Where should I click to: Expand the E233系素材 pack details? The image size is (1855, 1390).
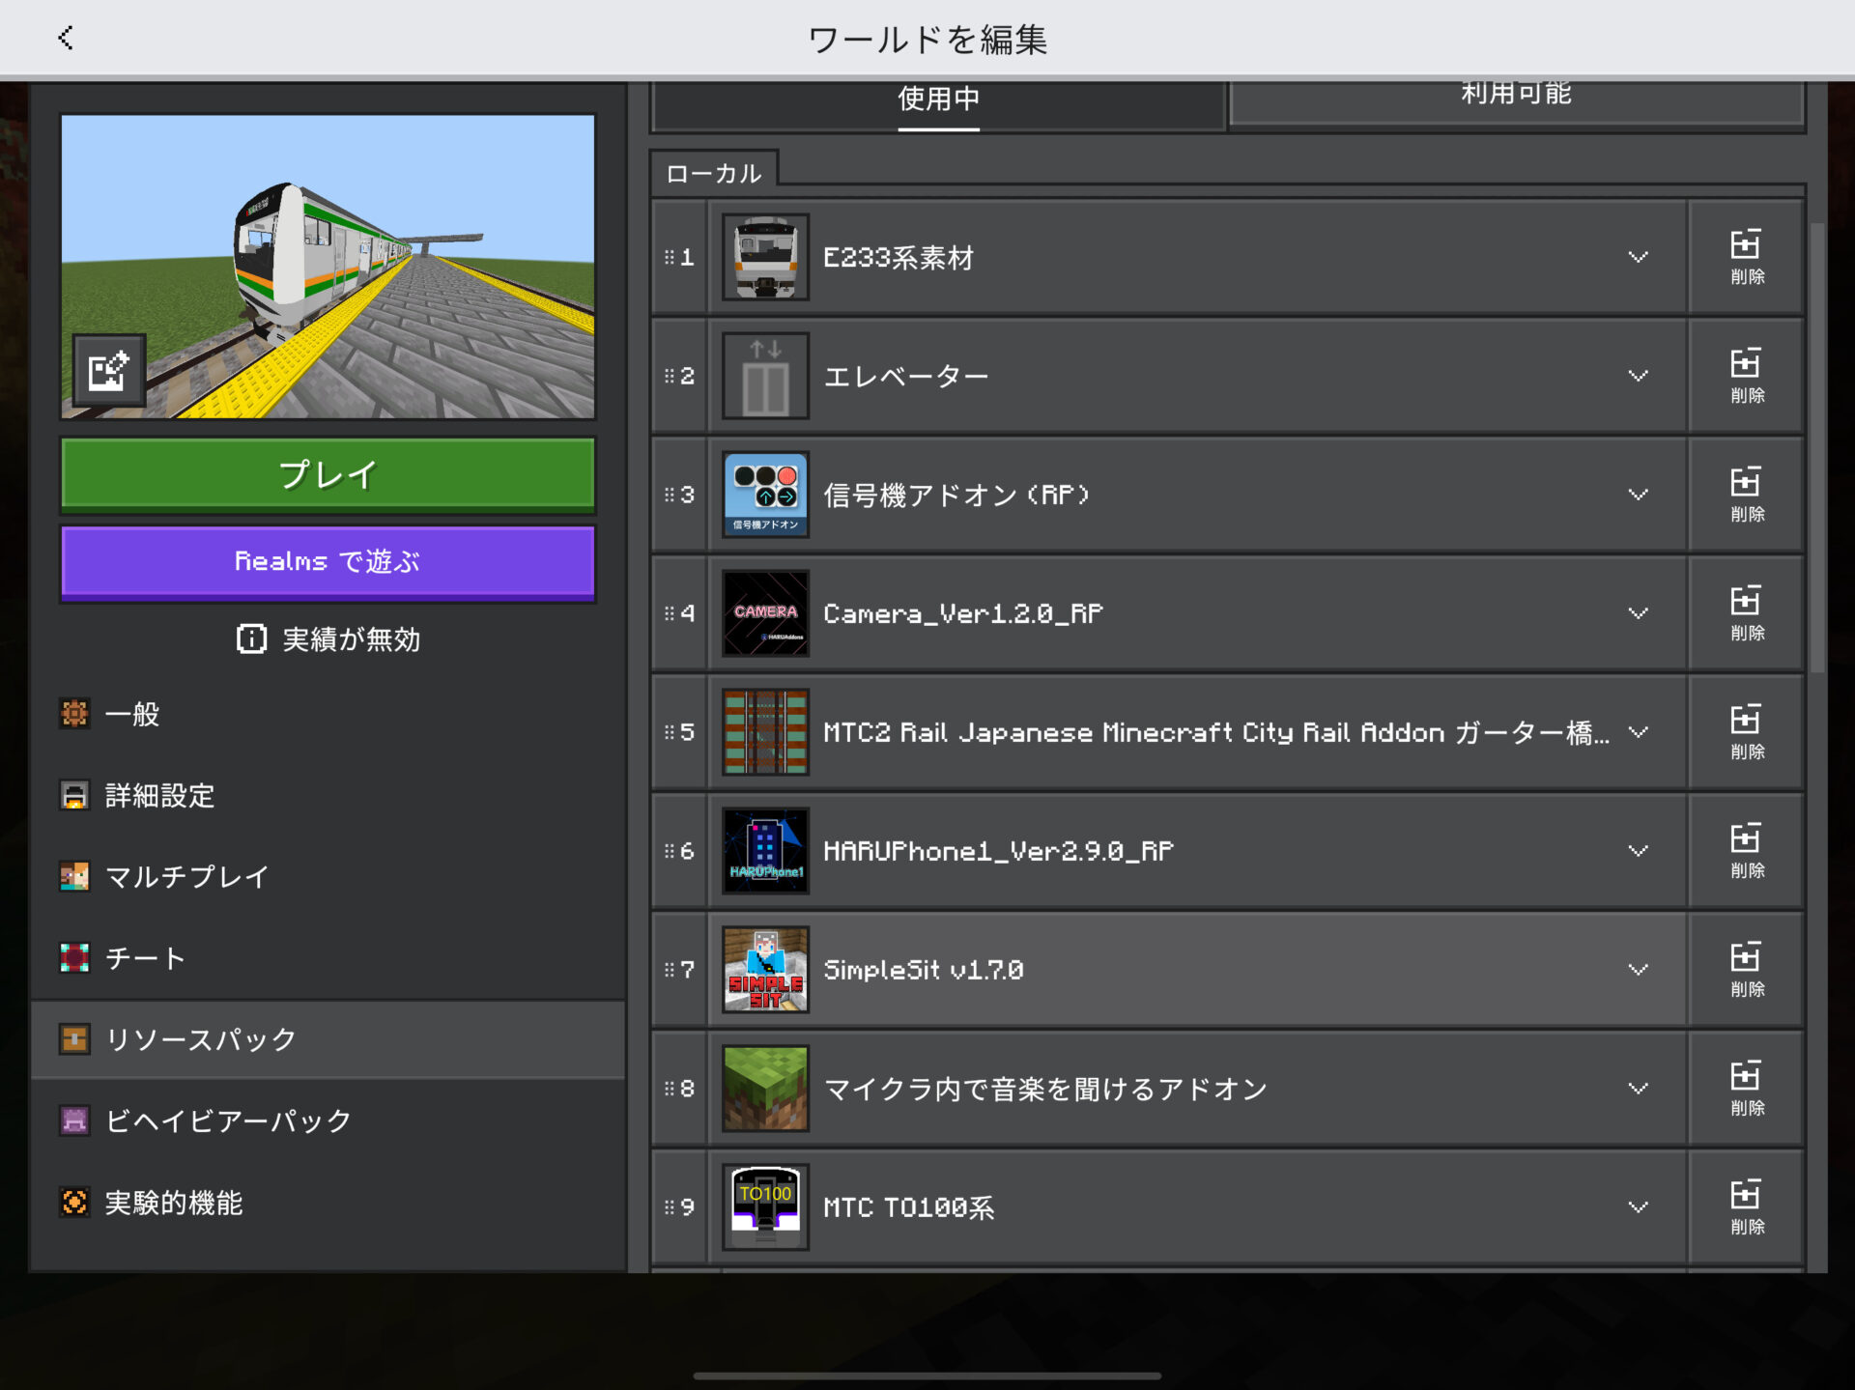click(1638, 257)
